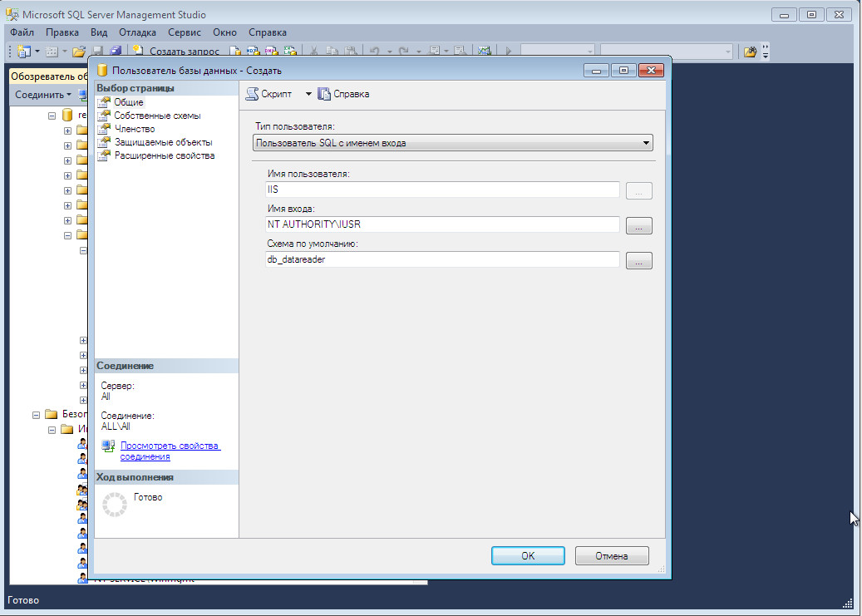Click the Имя входа field
This screenshot has height=616, width=862.
[442, 224]
